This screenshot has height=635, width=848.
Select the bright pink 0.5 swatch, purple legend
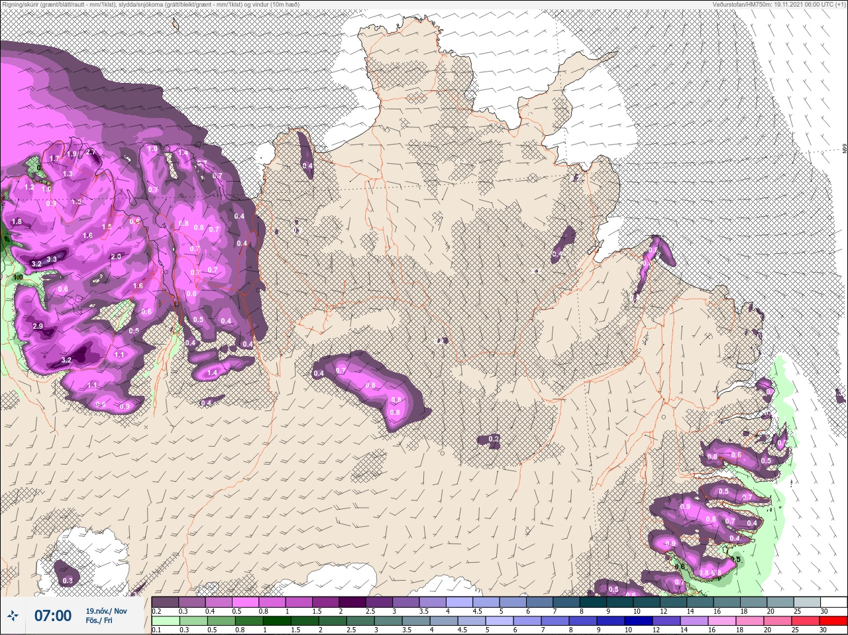(245, 602)
